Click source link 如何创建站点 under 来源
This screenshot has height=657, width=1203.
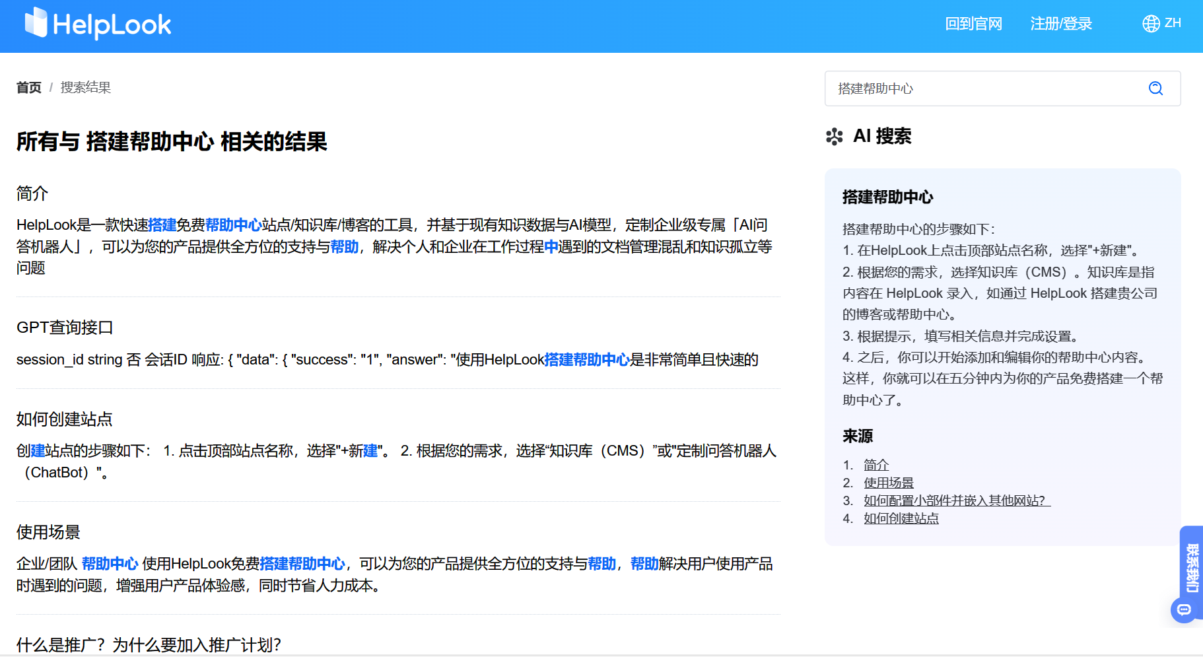click(901, 518)
